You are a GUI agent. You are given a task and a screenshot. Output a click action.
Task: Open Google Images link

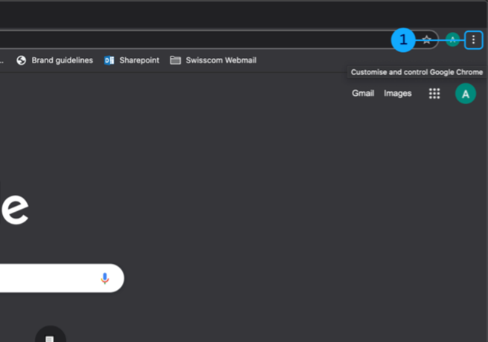coord(397,94)
